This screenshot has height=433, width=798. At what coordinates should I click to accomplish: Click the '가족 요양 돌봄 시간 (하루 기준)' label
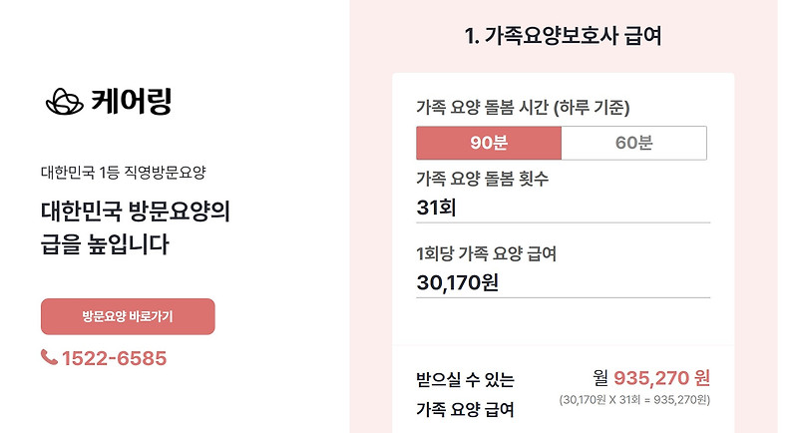[523, 108]
